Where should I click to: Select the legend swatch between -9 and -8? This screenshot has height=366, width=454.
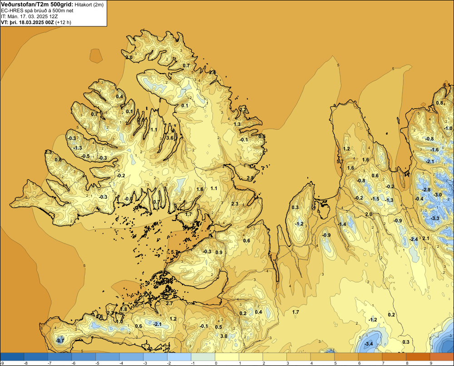pyautogui.click(x=12, y=356)
